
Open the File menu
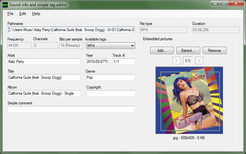pyautogui.click(x=10, y=14)
